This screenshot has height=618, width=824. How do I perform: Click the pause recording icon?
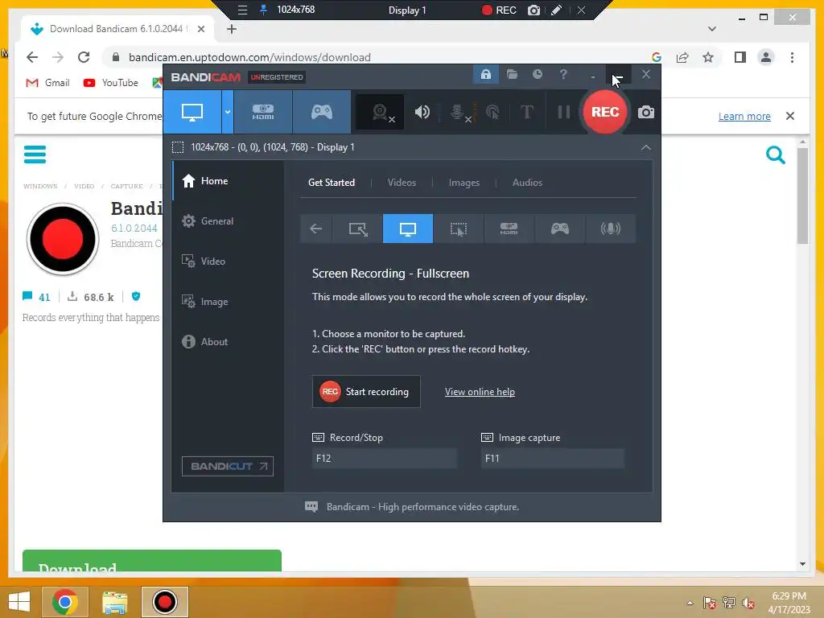[563, 112]
